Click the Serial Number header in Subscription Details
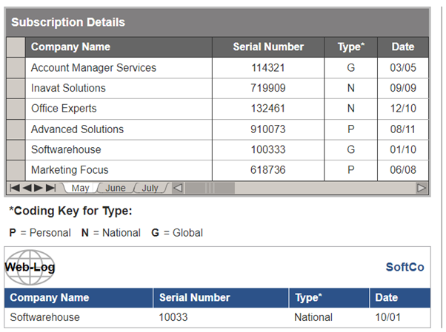Viewport: 446px width, 332px height. point(268,47)
